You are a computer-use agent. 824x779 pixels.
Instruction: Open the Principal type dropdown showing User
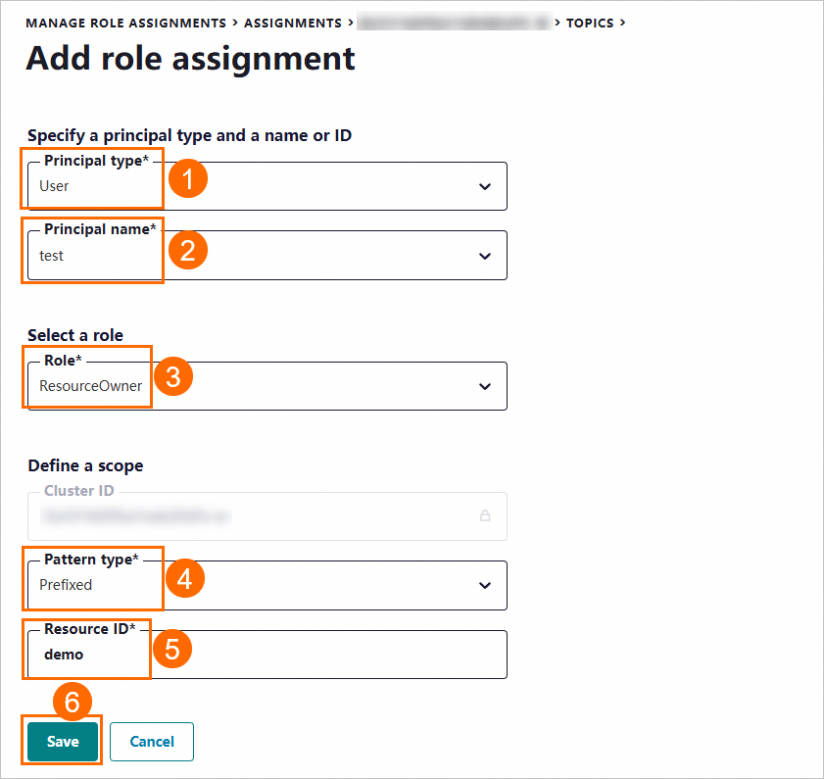tap(267, 186)
